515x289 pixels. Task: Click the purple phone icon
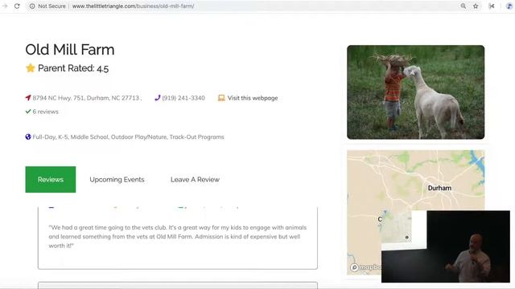coord(158,98)
